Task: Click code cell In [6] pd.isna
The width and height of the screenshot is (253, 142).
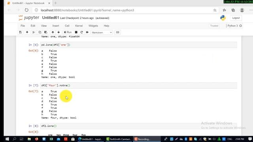Action: [139, 45]
